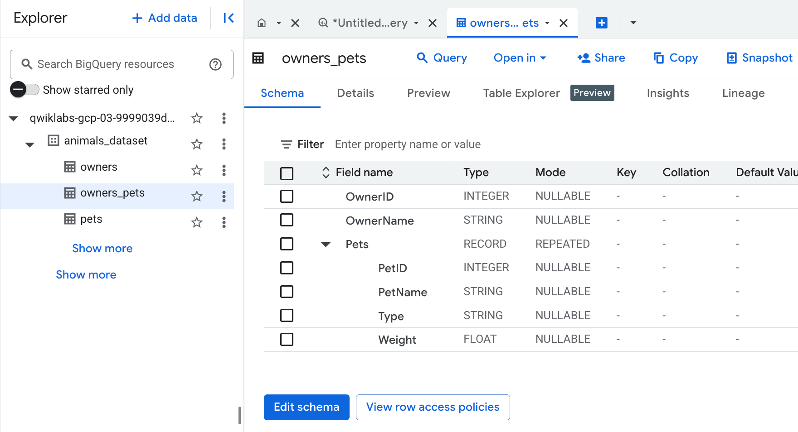Open actions menu for the pets table

pyautogui.click(x=224, y=222)
